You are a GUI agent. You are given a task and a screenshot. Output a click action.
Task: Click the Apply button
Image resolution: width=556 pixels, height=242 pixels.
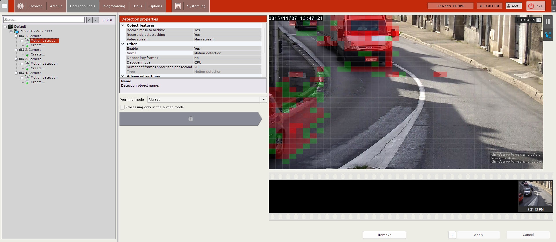coord(478,235)
